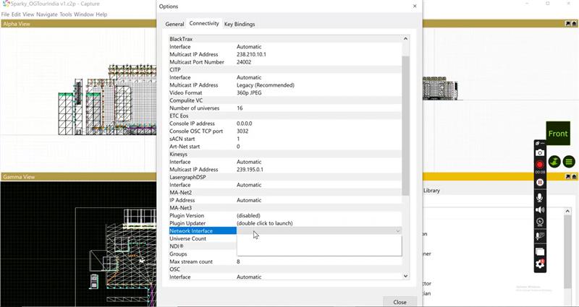Click the round green fixture icon beside the recorder
579x307 pixels.
point(554,161)
